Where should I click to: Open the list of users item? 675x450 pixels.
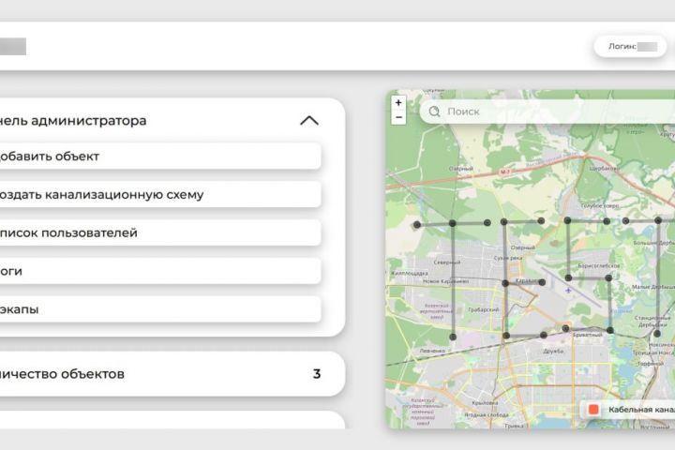tap(159, 232)
